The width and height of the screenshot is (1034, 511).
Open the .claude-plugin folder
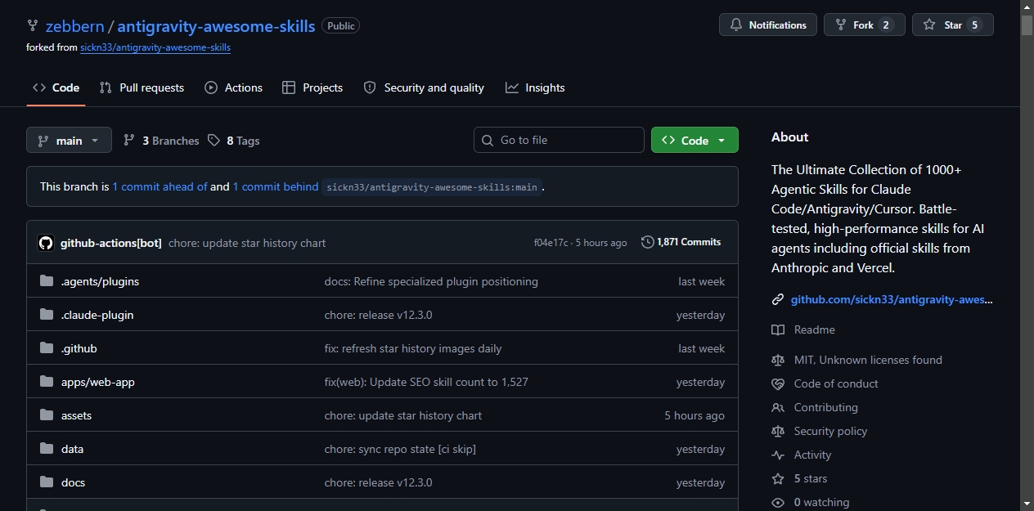[x=97, y=315]
